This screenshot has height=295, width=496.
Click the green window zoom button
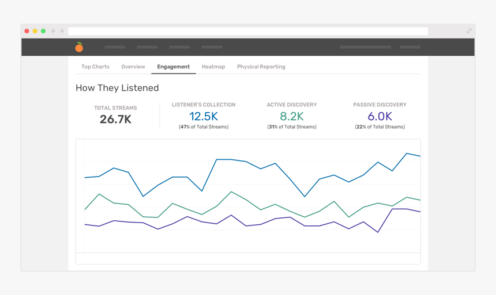tap(43, 31)
